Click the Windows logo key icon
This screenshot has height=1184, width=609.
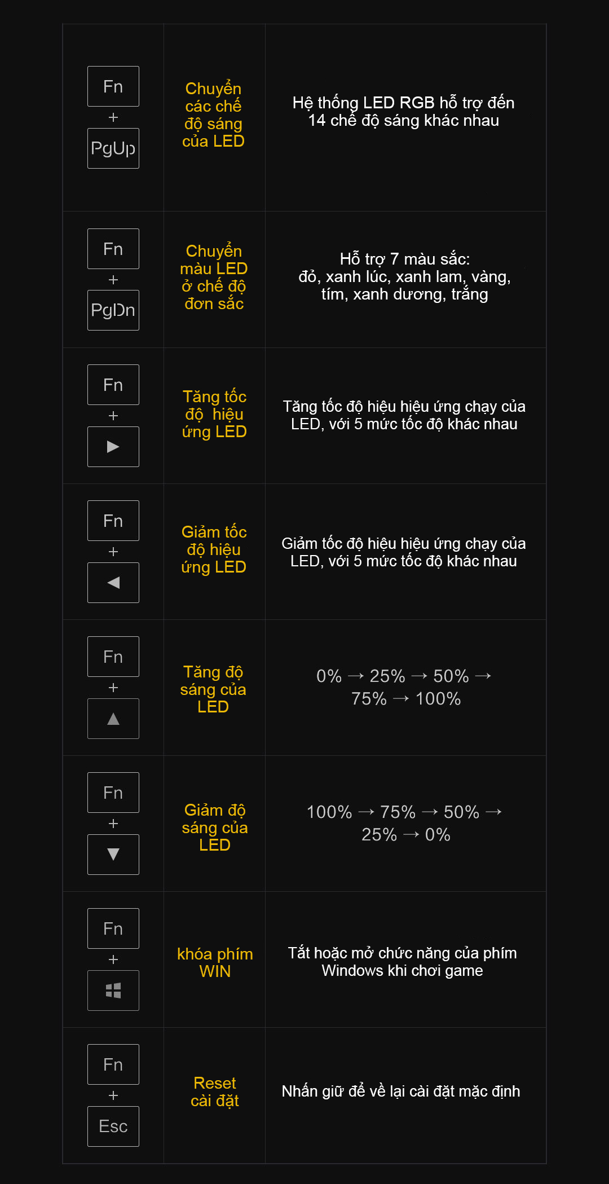pyautogui.click(x=113, y=991)
